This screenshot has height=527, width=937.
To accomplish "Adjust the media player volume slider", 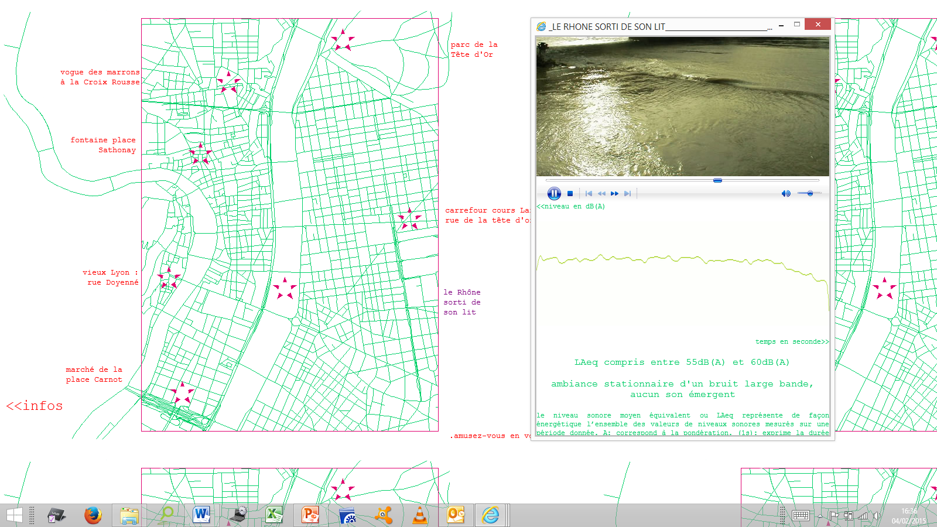I will [x=809, y=193].
